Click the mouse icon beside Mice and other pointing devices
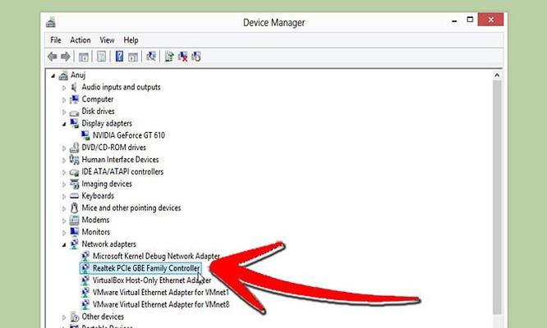This screenshot has height=328, width=547. (74, 208)
